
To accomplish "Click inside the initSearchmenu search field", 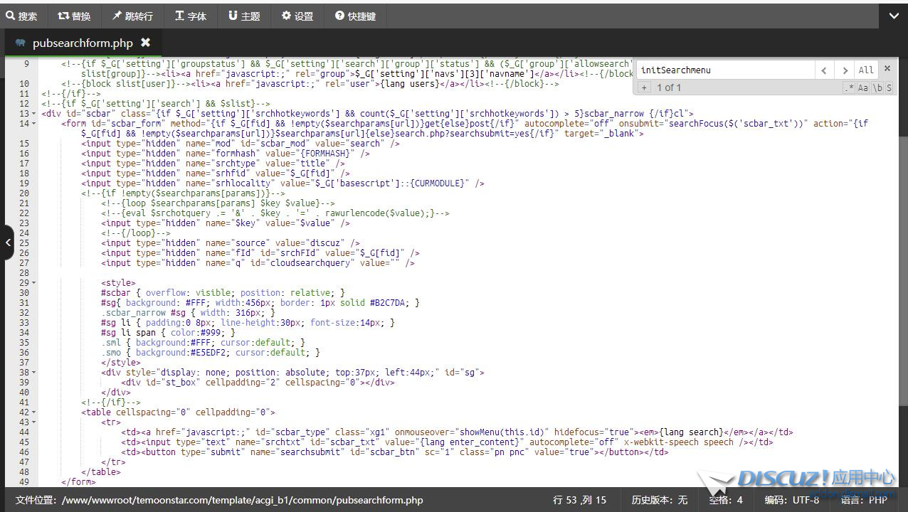I will 724,70.
